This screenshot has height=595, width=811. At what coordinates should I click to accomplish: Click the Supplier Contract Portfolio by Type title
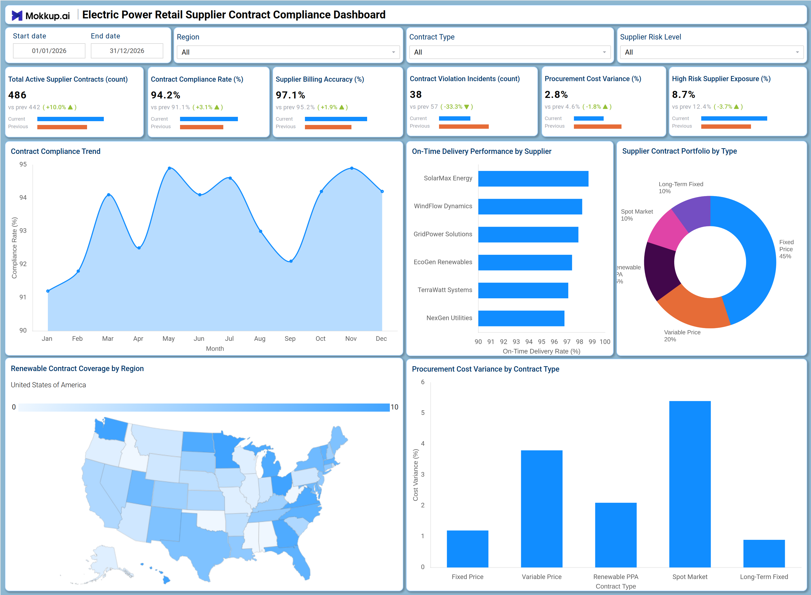[679, 151]
